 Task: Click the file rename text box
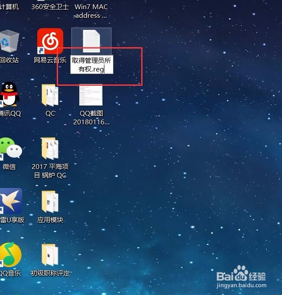pos(92,65)
